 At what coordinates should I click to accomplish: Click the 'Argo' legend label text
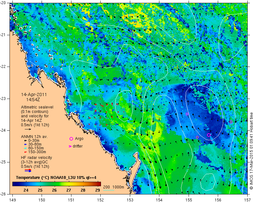click(79, 139)
